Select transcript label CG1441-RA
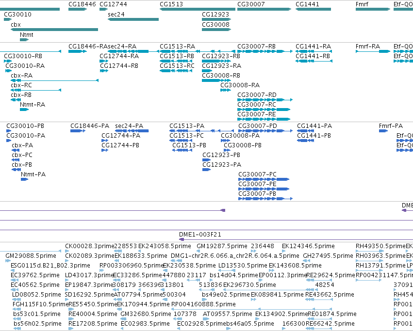 click(x=313, y=47)
